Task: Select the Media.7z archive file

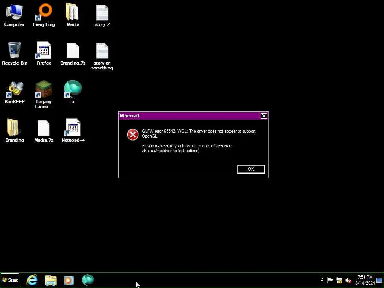Action: coord(43,131)
